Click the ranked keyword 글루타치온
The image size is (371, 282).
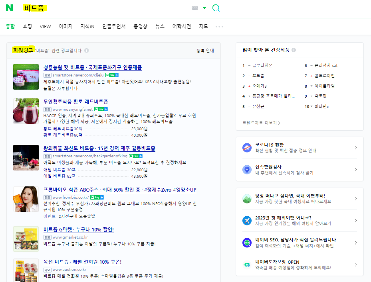point(262,65)
